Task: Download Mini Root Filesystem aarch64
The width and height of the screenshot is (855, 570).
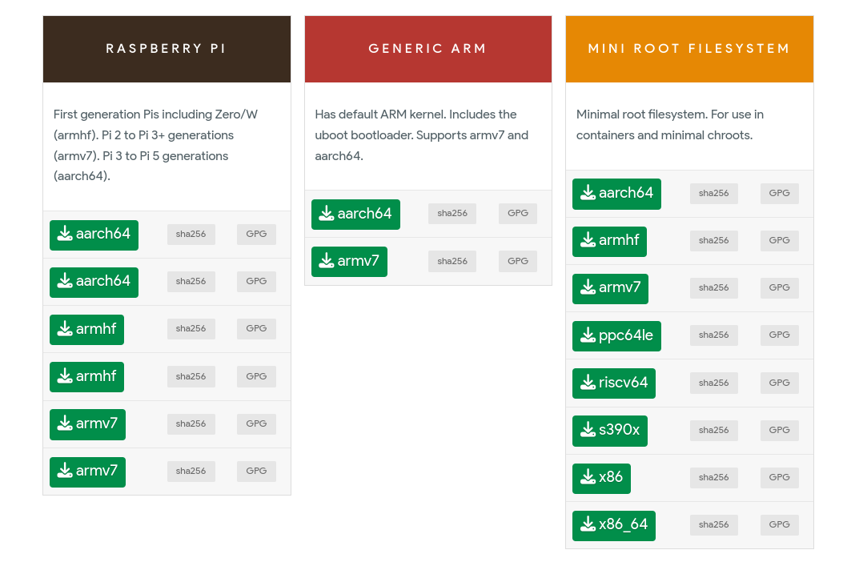Action: click(616, 194)
